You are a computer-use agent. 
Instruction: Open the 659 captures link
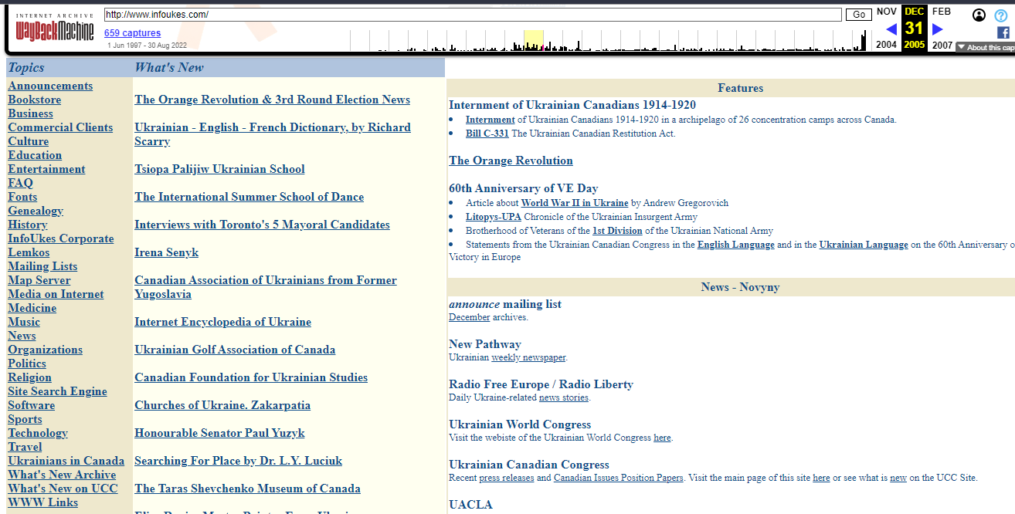133,33
